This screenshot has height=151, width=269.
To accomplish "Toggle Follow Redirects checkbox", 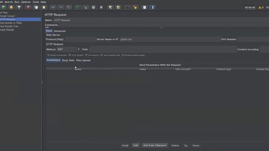I will (70, 55).
